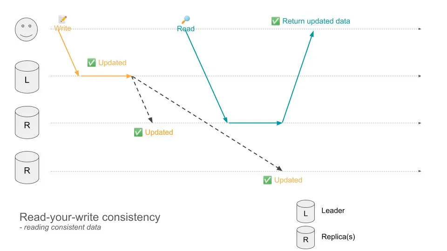Click the smiley face user icon

coord(27,29)
